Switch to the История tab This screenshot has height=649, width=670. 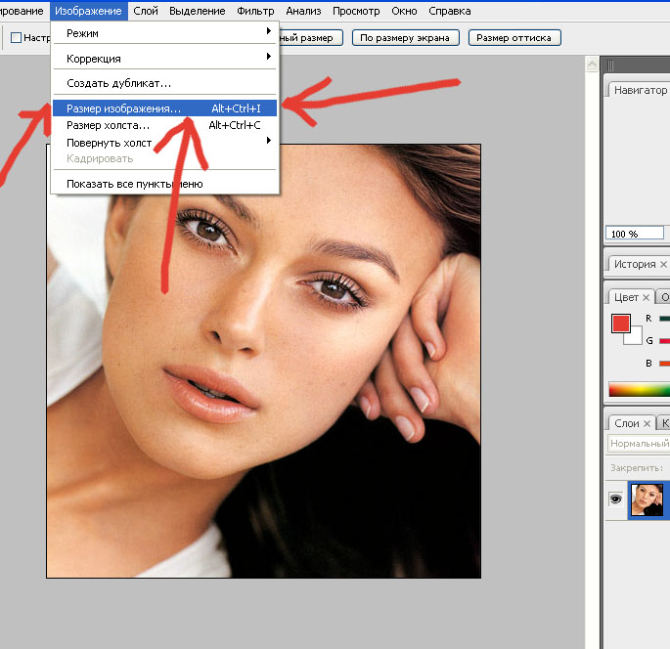[634, 264]
